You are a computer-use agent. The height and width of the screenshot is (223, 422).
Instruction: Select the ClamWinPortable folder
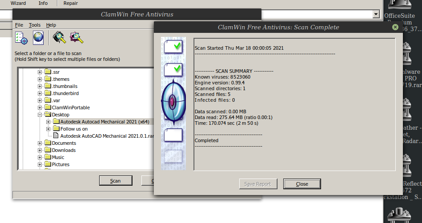[x=71, y=108]
